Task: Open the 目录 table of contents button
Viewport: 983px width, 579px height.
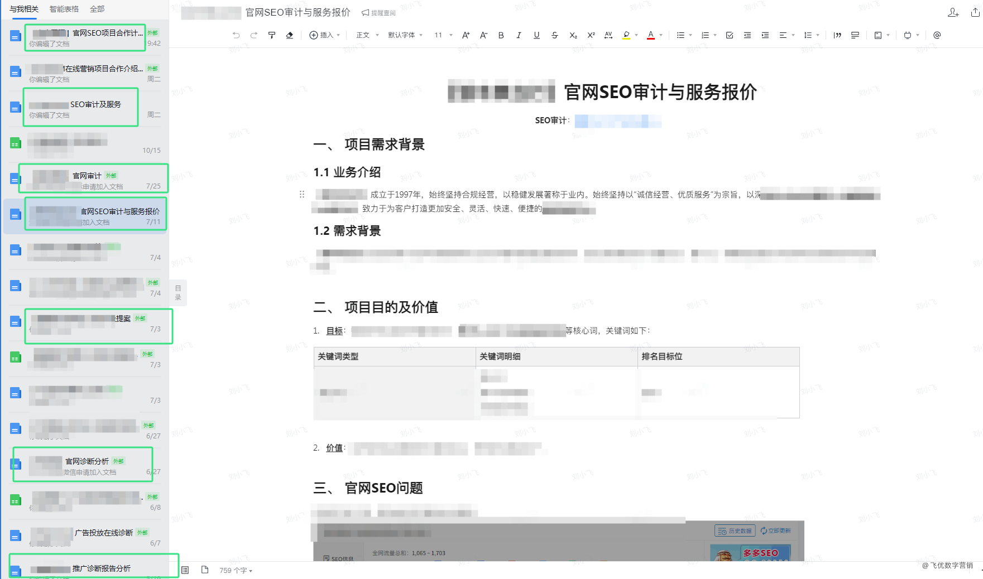Action: pyautogui.click(x=178, y=293)
